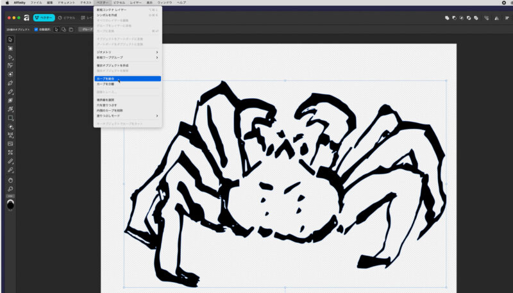Switch to the ベクター persona toggle
This screenshot has width=513, height=293.
tap(44, 17)
